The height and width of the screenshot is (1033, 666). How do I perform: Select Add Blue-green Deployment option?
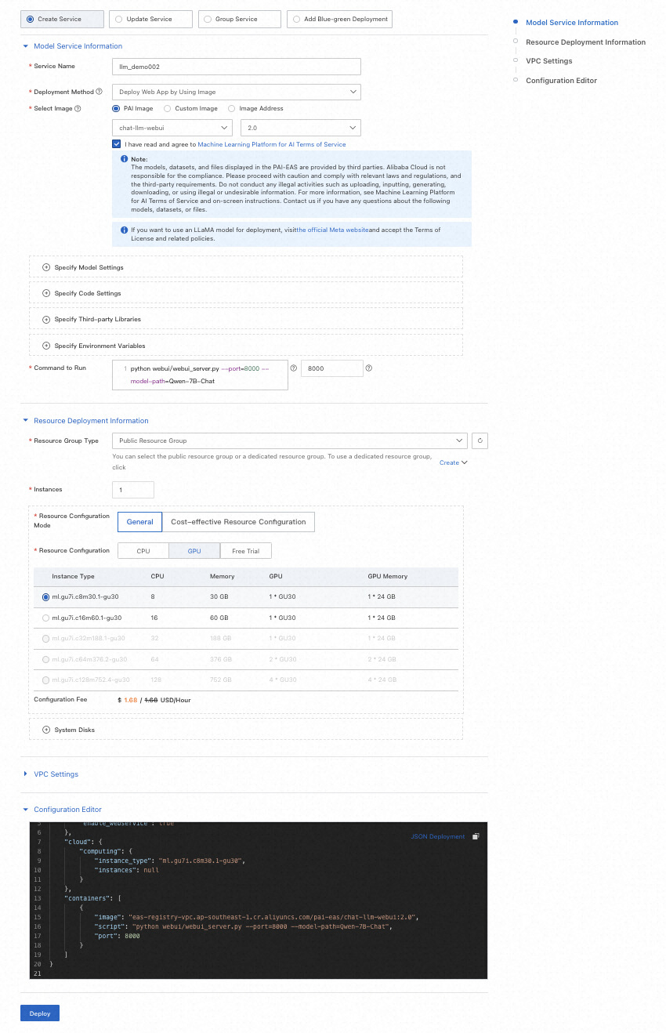click(340, 19)
